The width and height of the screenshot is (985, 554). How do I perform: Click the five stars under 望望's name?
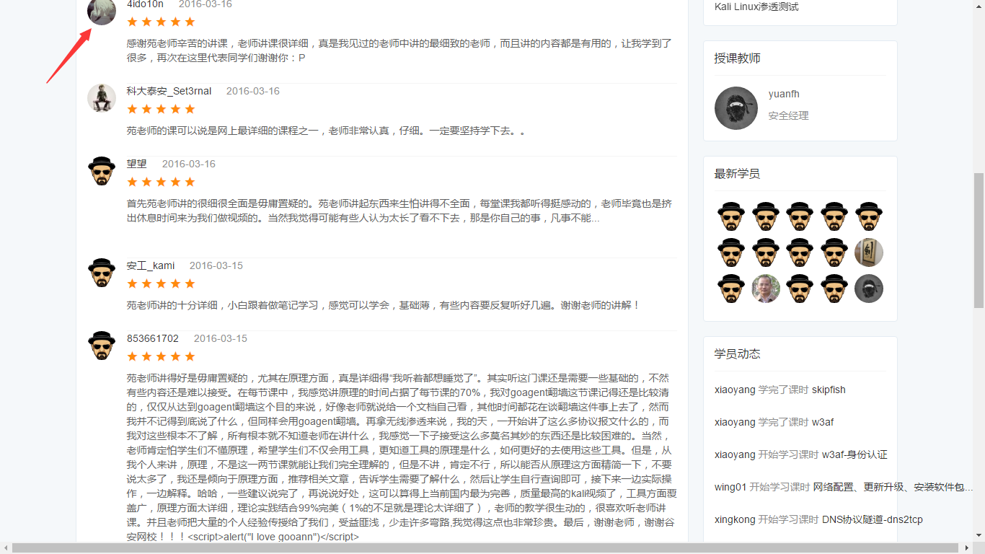tap(162, 182)
